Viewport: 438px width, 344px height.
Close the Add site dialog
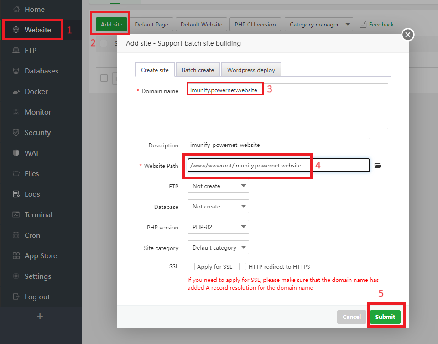click(x=408, y=35)
